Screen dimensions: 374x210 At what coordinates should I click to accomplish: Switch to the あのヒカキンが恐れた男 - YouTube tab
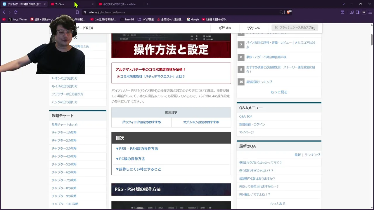pos(119,4)
